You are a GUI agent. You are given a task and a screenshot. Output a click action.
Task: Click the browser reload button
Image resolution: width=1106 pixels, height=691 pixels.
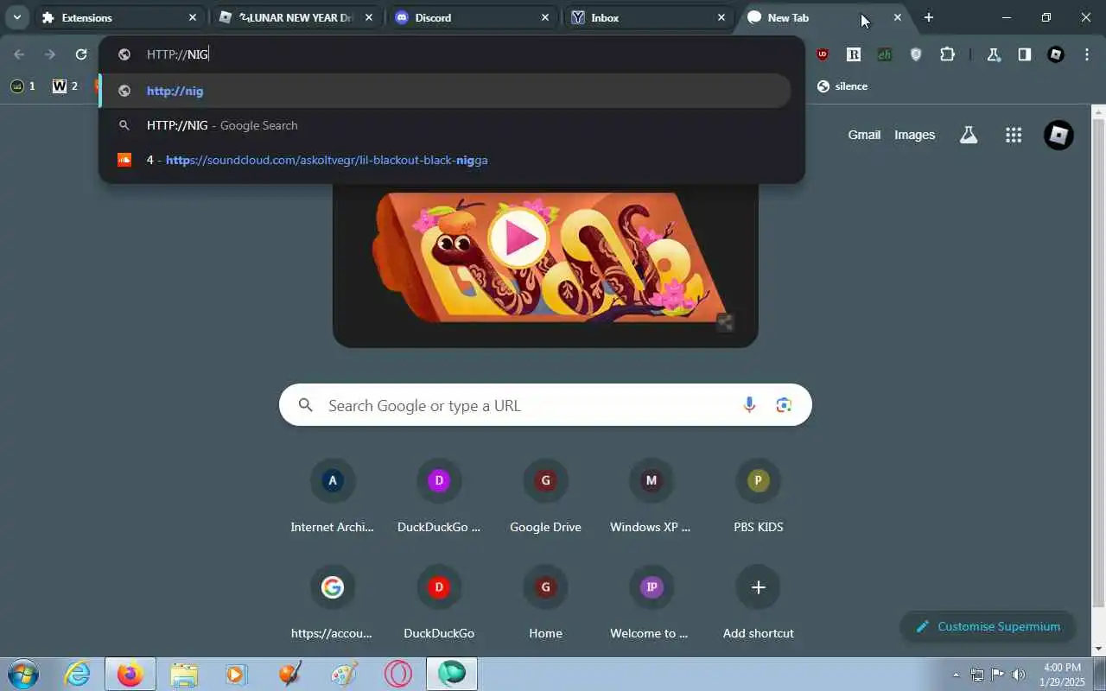click(x=81, y=54)
